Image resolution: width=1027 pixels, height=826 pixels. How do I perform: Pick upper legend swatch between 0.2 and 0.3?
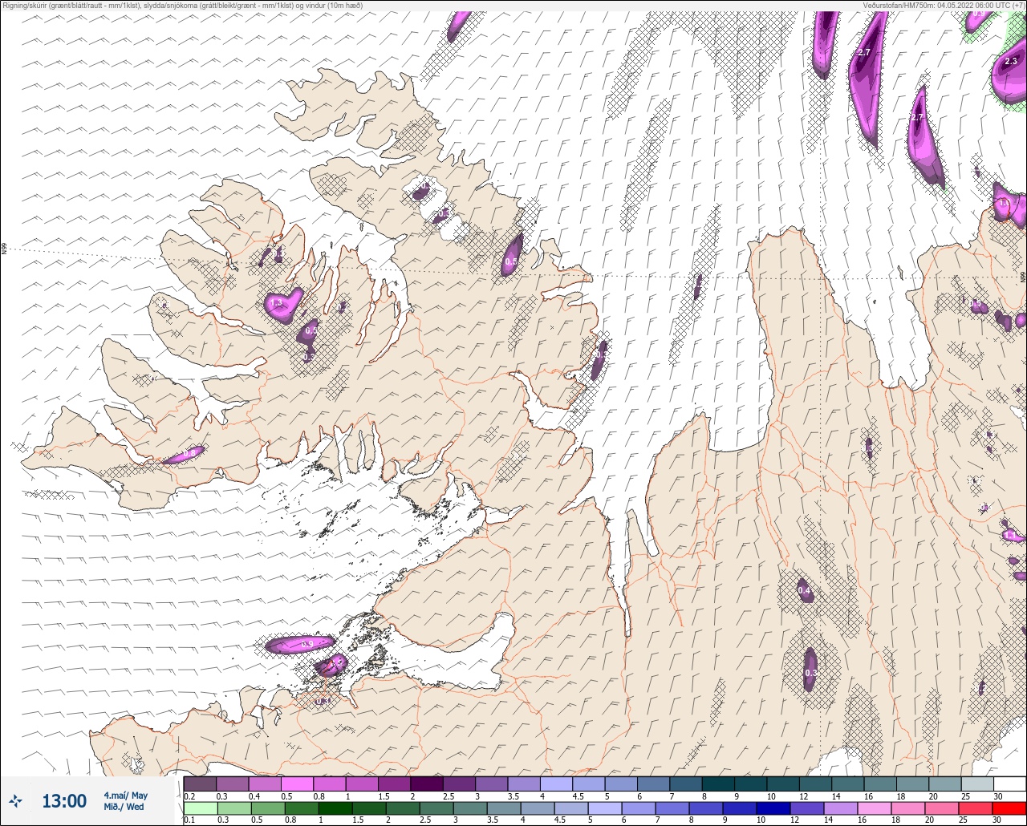point(200,783)
